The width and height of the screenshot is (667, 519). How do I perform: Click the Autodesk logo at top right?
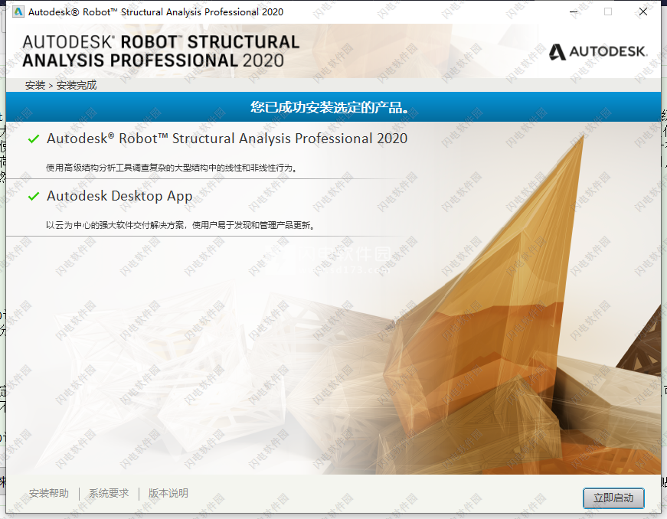598,52
